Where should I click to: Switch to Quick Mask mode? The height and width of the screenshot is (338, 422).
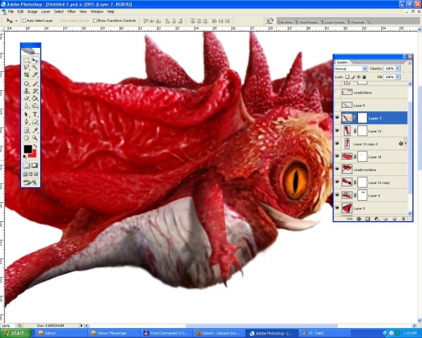pos(34,165)
